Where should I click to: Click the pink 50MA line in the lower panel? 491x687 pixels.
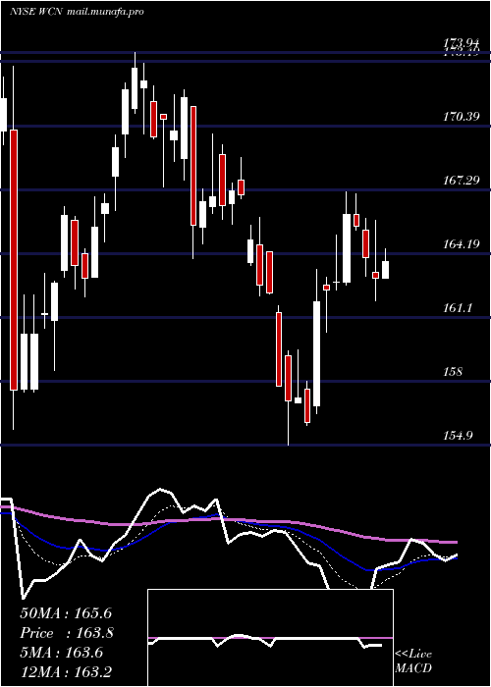pyautogui.click(x=228, y=519)
